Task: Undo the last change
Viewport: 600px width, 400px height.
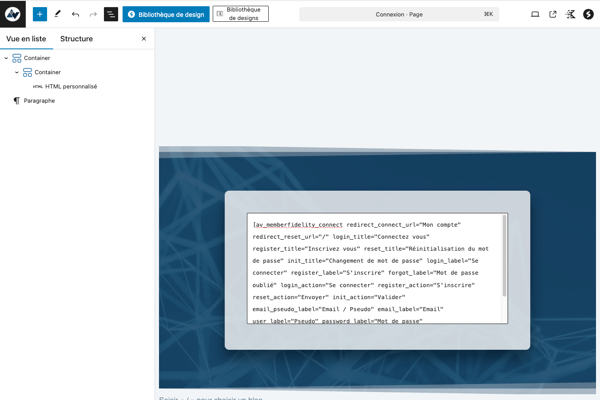Action: pos(75,14)
